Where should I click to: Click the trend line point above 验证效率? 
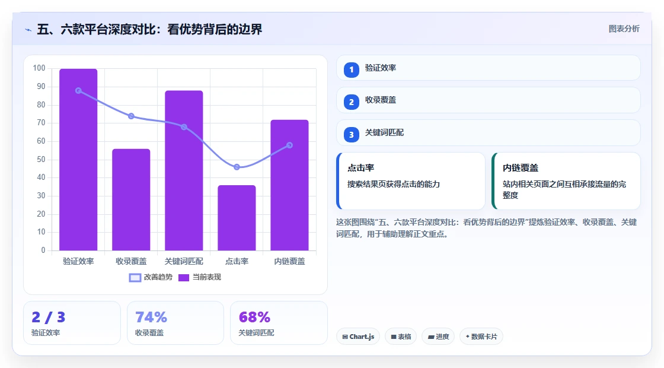78,91
